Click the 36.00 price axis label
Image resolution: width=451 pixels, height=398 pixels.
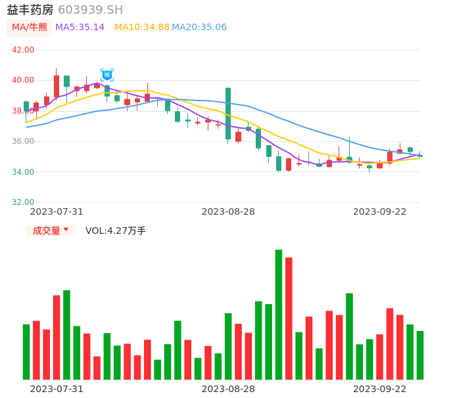coord(23,141)
